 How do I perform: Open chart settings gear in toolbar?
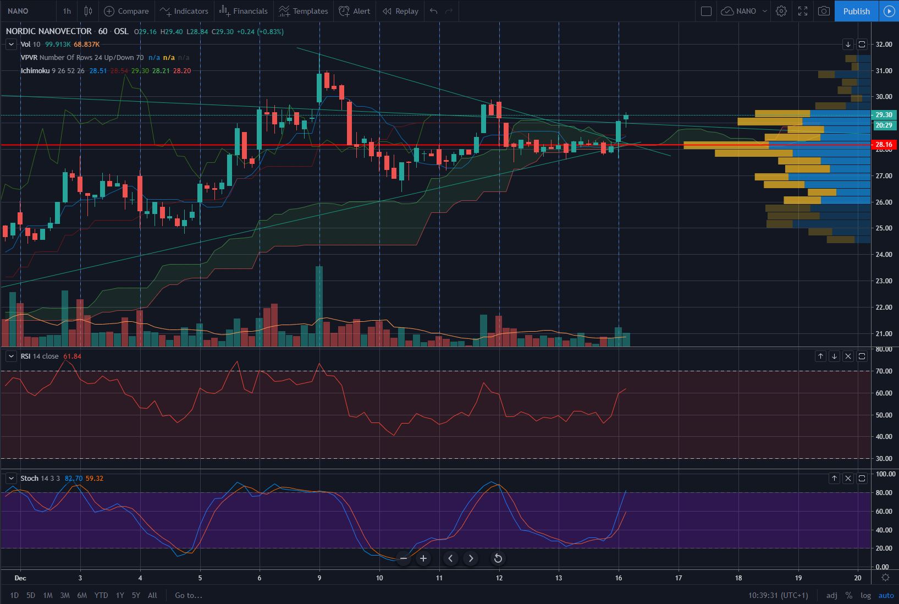tap(781, 11)
